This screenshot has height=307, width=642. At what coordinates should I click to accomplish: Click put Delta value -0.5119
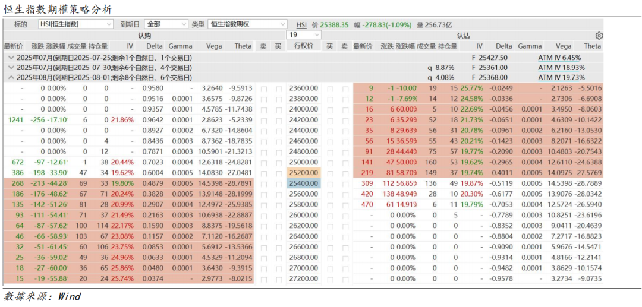(x=502, y=183)
